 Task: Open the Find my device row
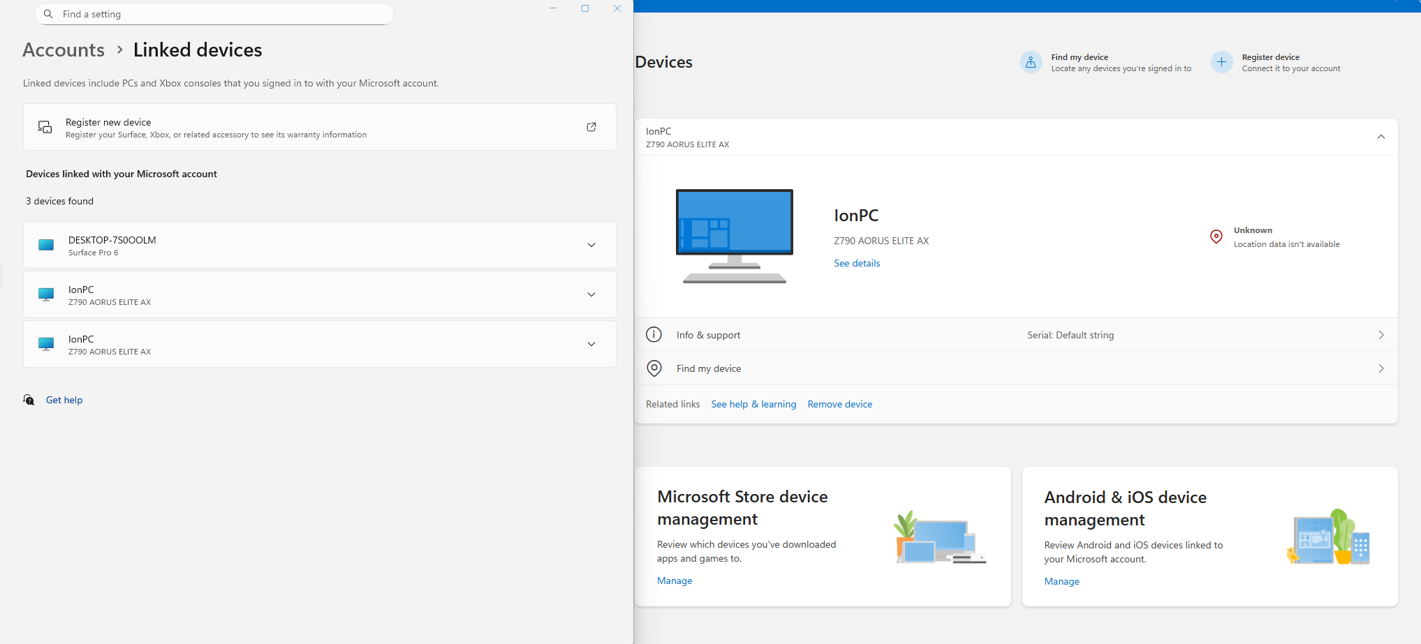1016,368
